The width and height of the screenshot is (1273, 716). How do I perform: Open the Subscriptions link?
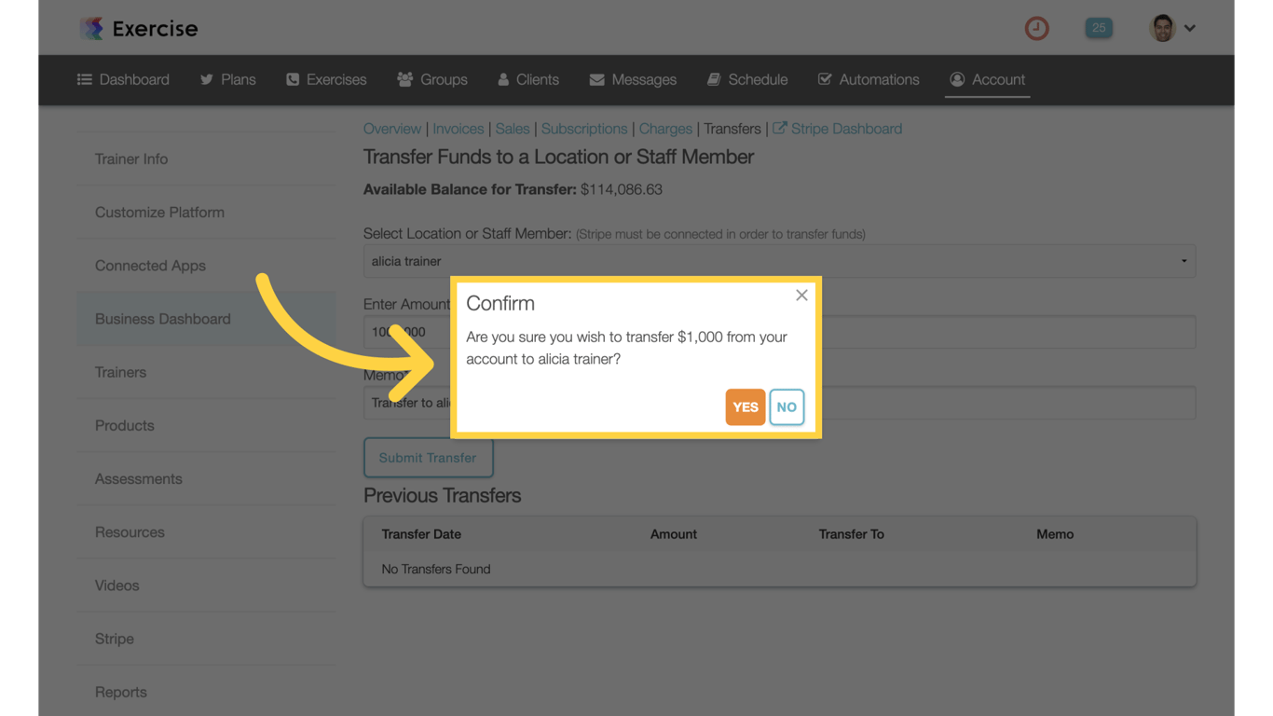pyautogui.click(x=584, y=129)
